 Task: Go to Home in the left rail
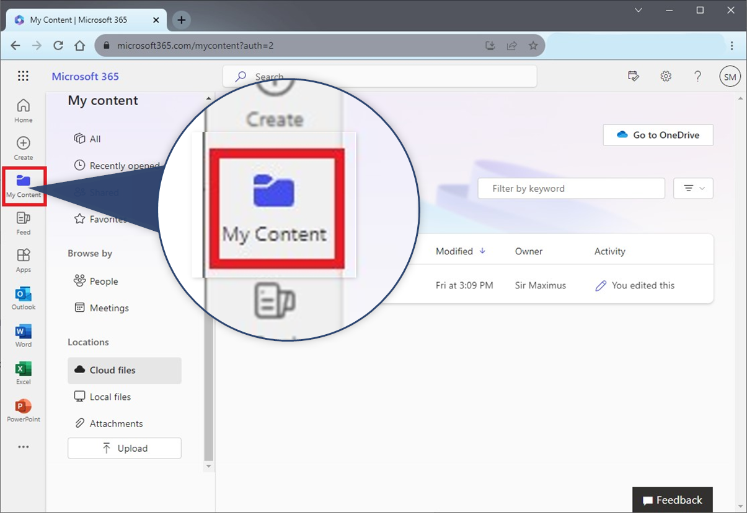click(23, 110)
